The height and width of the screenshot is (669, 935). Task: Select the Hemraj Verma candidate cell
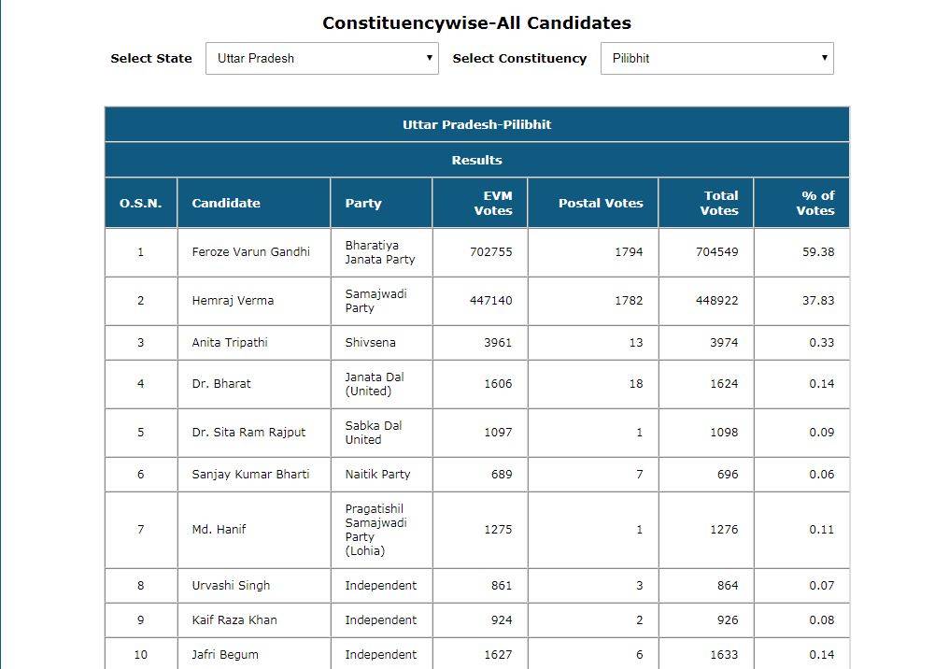[233, 301]
